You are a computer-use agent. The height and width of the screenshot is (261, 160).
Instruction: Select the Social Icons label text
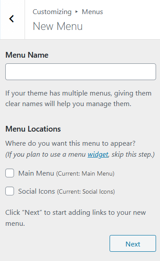tap(36, 191)
